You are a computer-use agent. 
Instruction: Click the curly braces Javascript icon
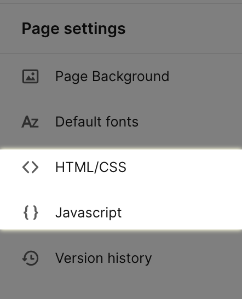tap(31, 212)
